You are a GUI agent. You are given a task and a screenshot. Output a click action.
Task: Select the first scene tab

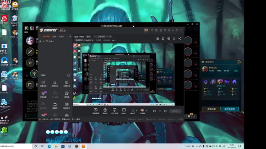[x=46, y=36]
